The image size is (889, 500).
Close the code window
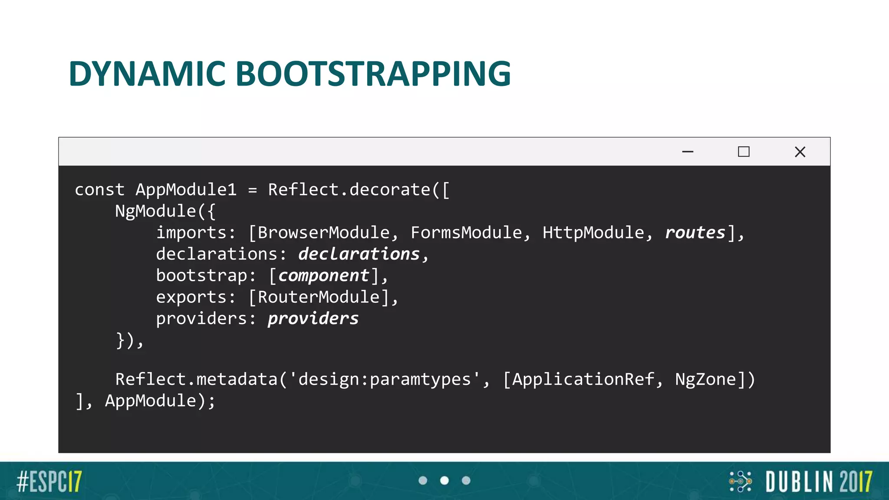tap(800, 152)
